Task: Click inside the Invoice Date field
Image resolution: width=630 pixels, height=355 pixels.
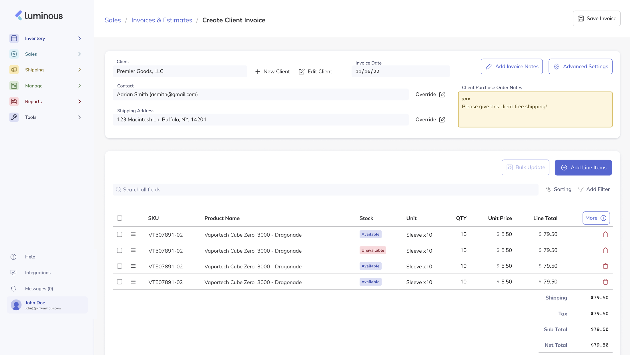Action: (400, 71)
